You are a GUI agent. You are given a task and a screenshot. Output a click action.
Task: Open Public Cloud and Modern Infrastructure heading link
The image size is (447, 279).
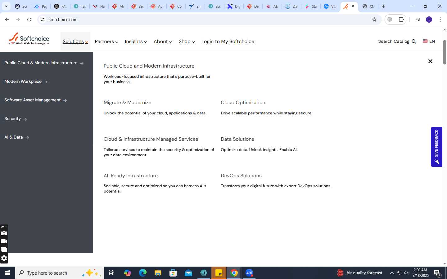[149, 66]
